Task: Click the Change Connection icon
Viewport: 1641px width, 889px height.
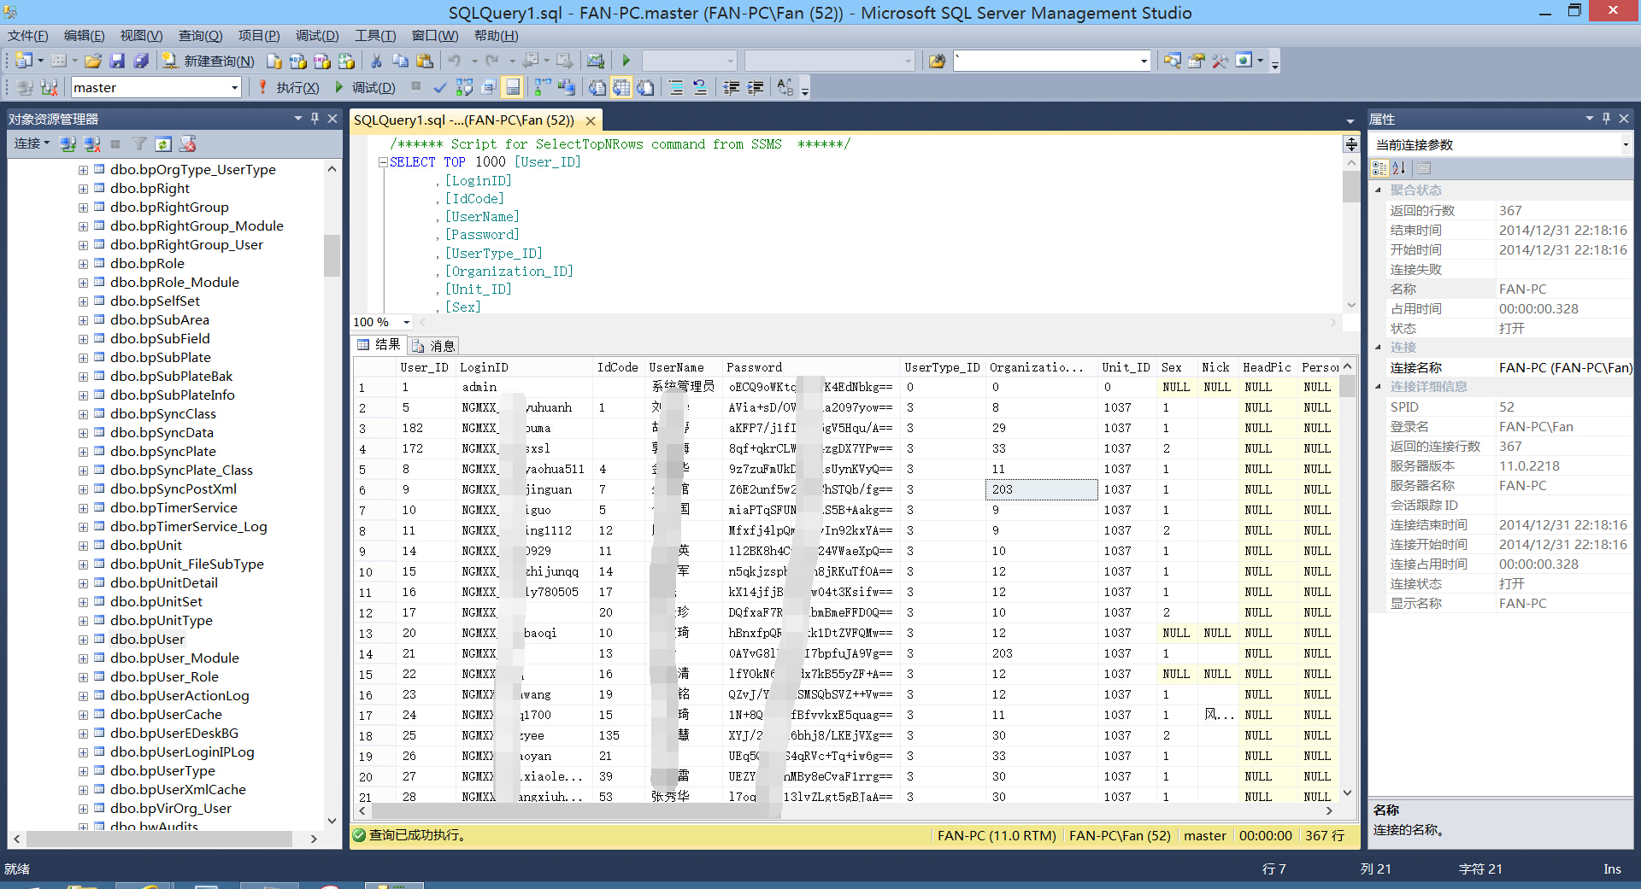Action: pos(50,87)
